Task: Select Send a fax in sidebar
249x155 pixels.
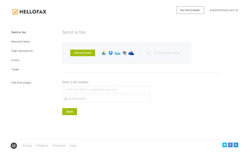Action: pos(19,32)
